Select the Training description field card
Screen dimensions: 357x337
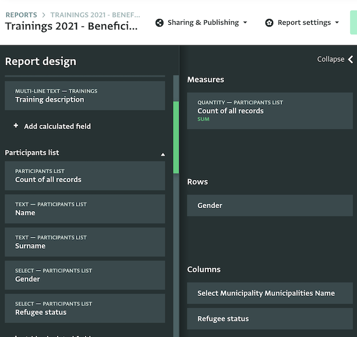click(x=85, y=96)
